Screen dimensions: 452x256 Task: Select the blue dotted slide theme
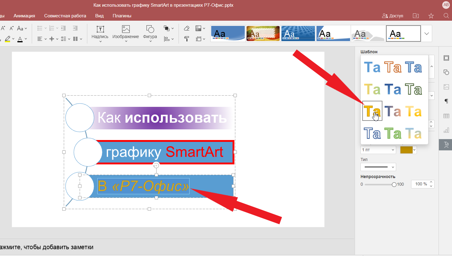point(298,33)
